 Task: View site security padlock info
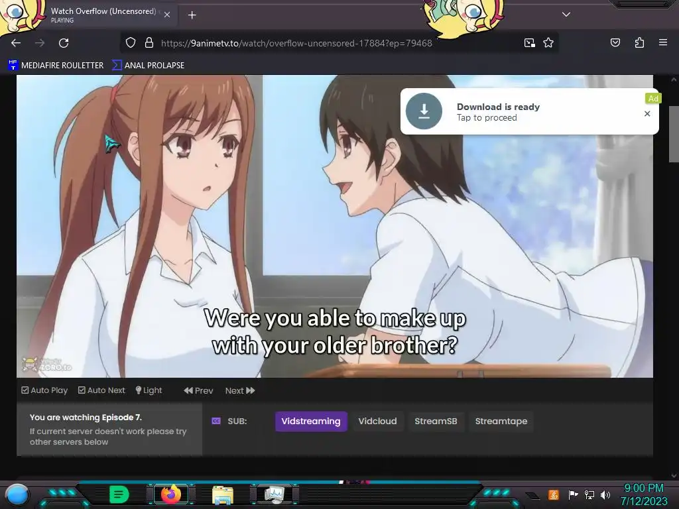click(x=149, y=43)
